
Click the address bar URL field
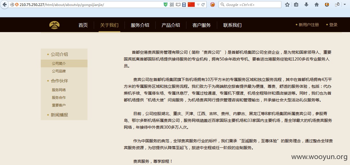tap(91, 5)
